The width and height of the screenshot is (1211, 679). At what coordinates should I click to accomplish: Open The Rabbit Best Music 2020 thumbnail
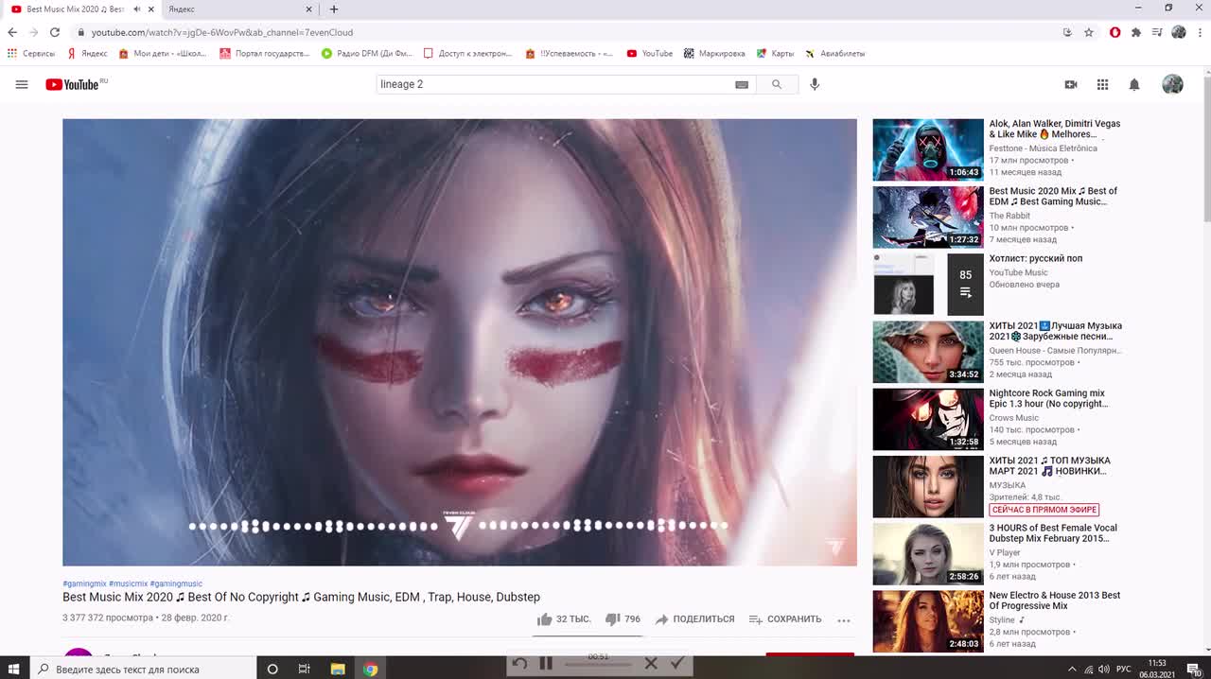click(928, 217)
